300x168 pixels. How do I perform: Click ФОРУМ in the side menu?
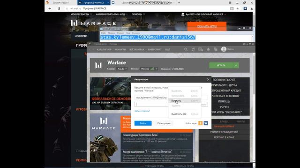click(224, 107)
